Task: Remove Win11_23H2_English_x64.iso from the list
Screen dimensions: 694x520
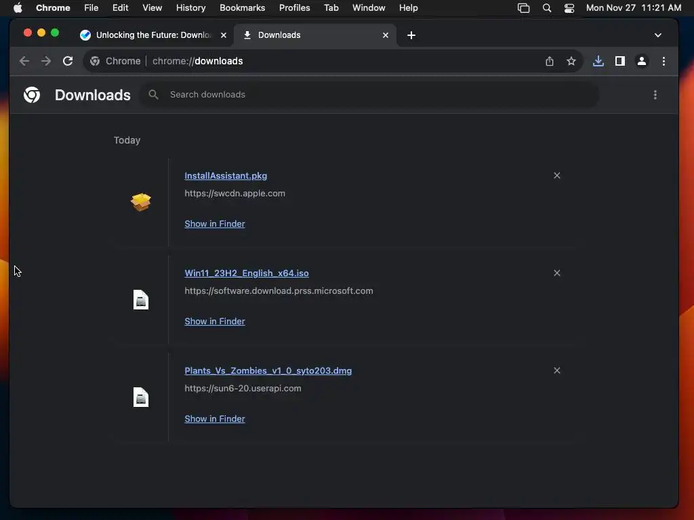Action: [x=557, y=273]
